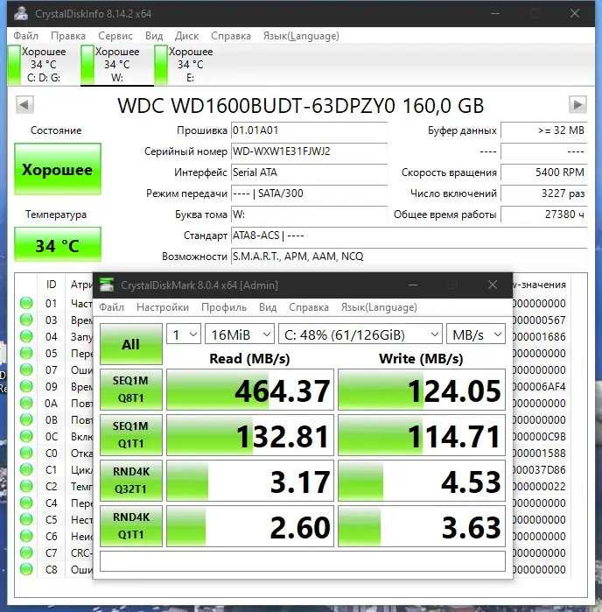Screen dimensions: 602x612
Task: Click status circle for attribute 09
Action: [x=26, y=386]
